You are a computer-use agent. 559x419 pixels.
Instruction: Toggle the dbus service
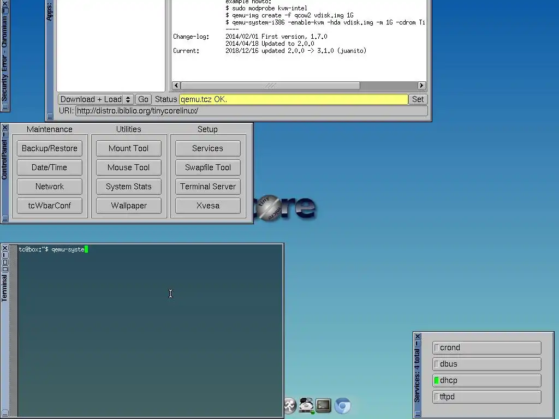click(486, 364)
